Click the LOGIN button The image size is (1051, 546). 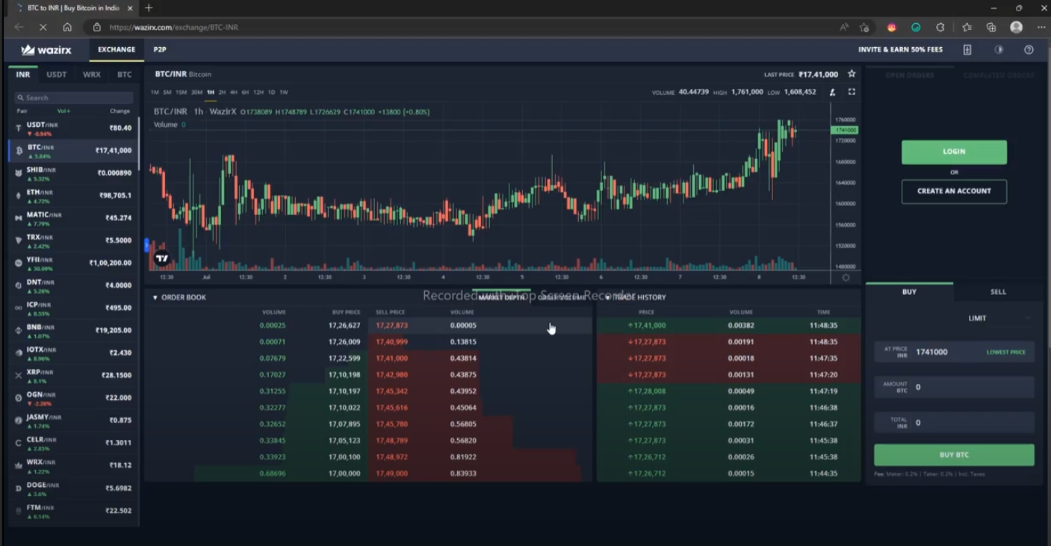click(954, 152)
